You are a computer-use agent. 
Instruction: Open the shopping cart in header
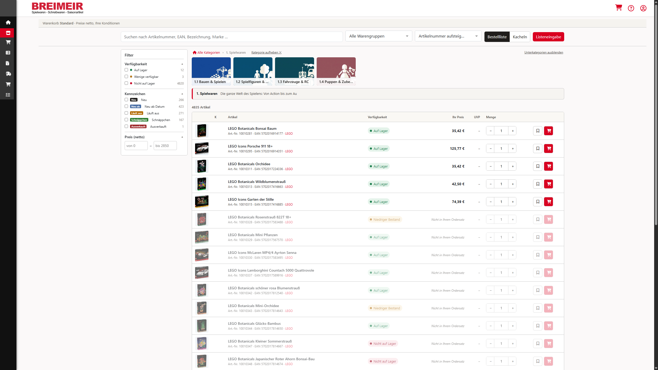point(618,8)
